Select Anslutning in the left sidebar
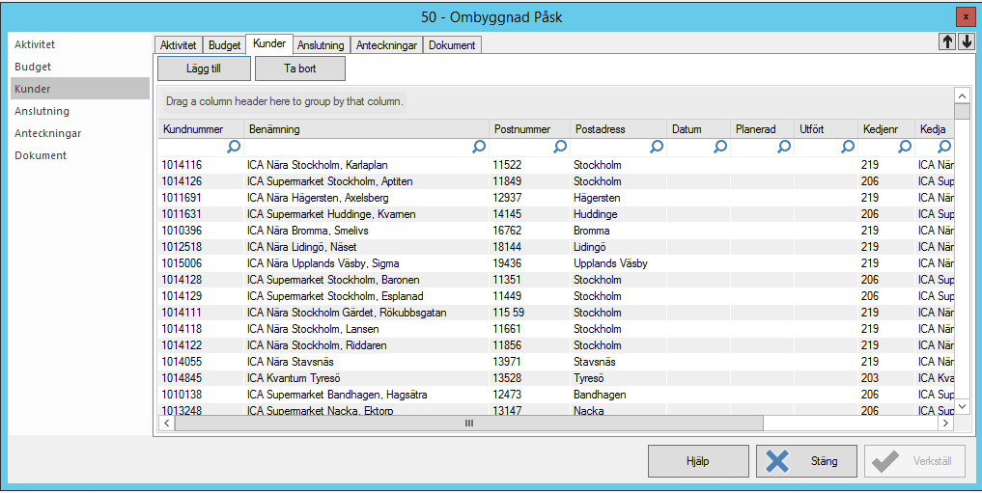The width and height of the screenshot is (982, 493). [x=80, y=111]
